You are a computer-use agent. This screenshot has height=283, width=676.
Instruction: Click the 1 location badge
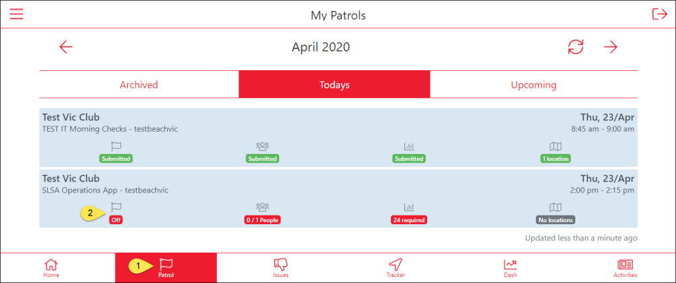coord(555,159)
